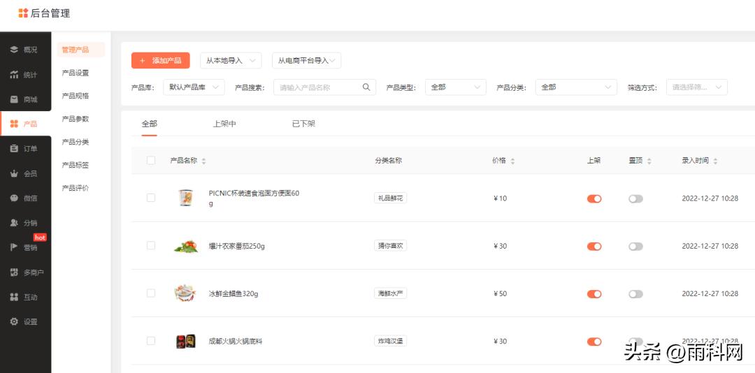Open the 互动 interaction sidebar icon
Screen dimensions: 755x373
click(14, 297)
